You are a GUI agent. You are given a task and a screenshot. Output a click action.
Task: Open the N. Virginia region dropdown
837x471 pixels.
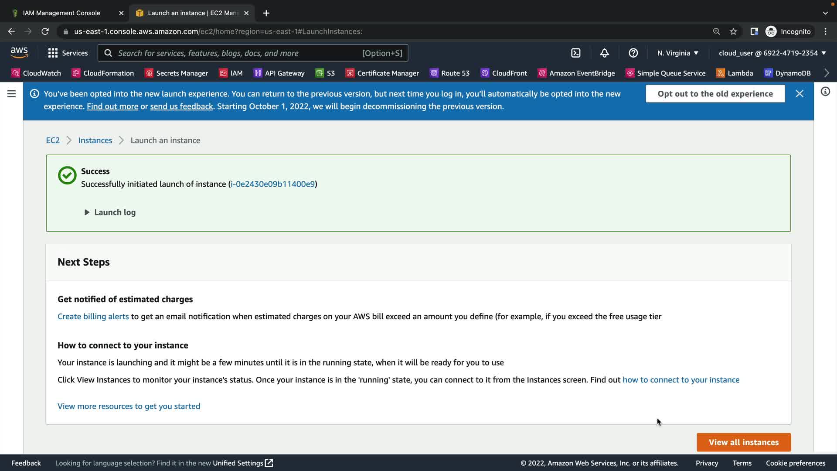pyautogui.click(x=678, y=53)
